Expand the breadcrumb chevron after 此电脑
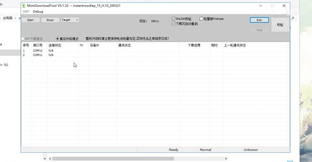This screenshot has width=312, height=162. click(15, 18)
